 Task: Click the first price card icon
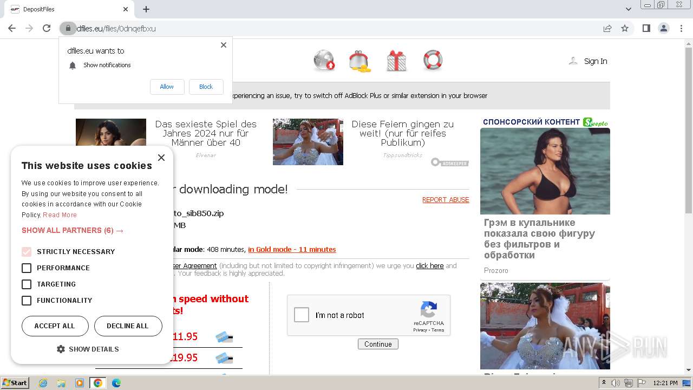224,337
